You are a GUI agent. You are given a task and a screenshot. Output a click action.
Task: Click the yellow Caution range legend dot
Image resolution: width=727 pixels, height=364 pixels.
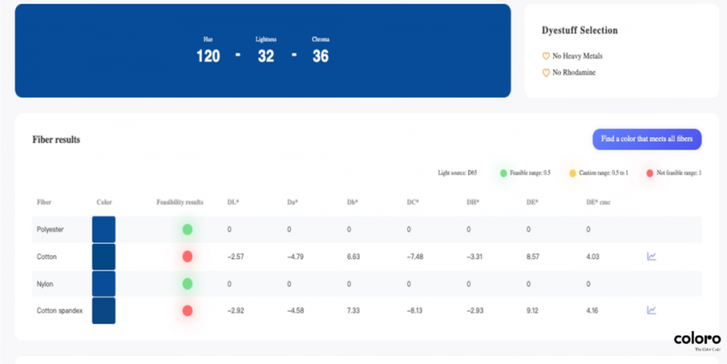coord(573,174)
